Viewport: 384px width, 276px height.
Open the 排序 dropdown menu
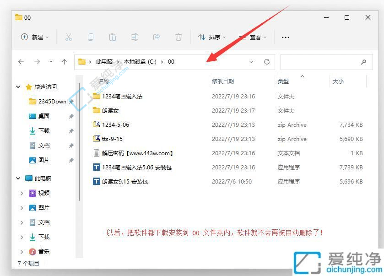pyautogui.click(x=213, y=37)
